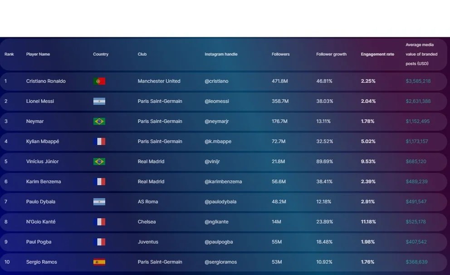450x275 pixels.
Task: Click the France flag beside Paul Pogba
Action: click(x=99, y=242)
